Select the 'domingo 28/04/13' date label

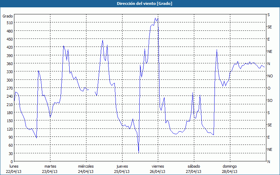click(229, 169)
